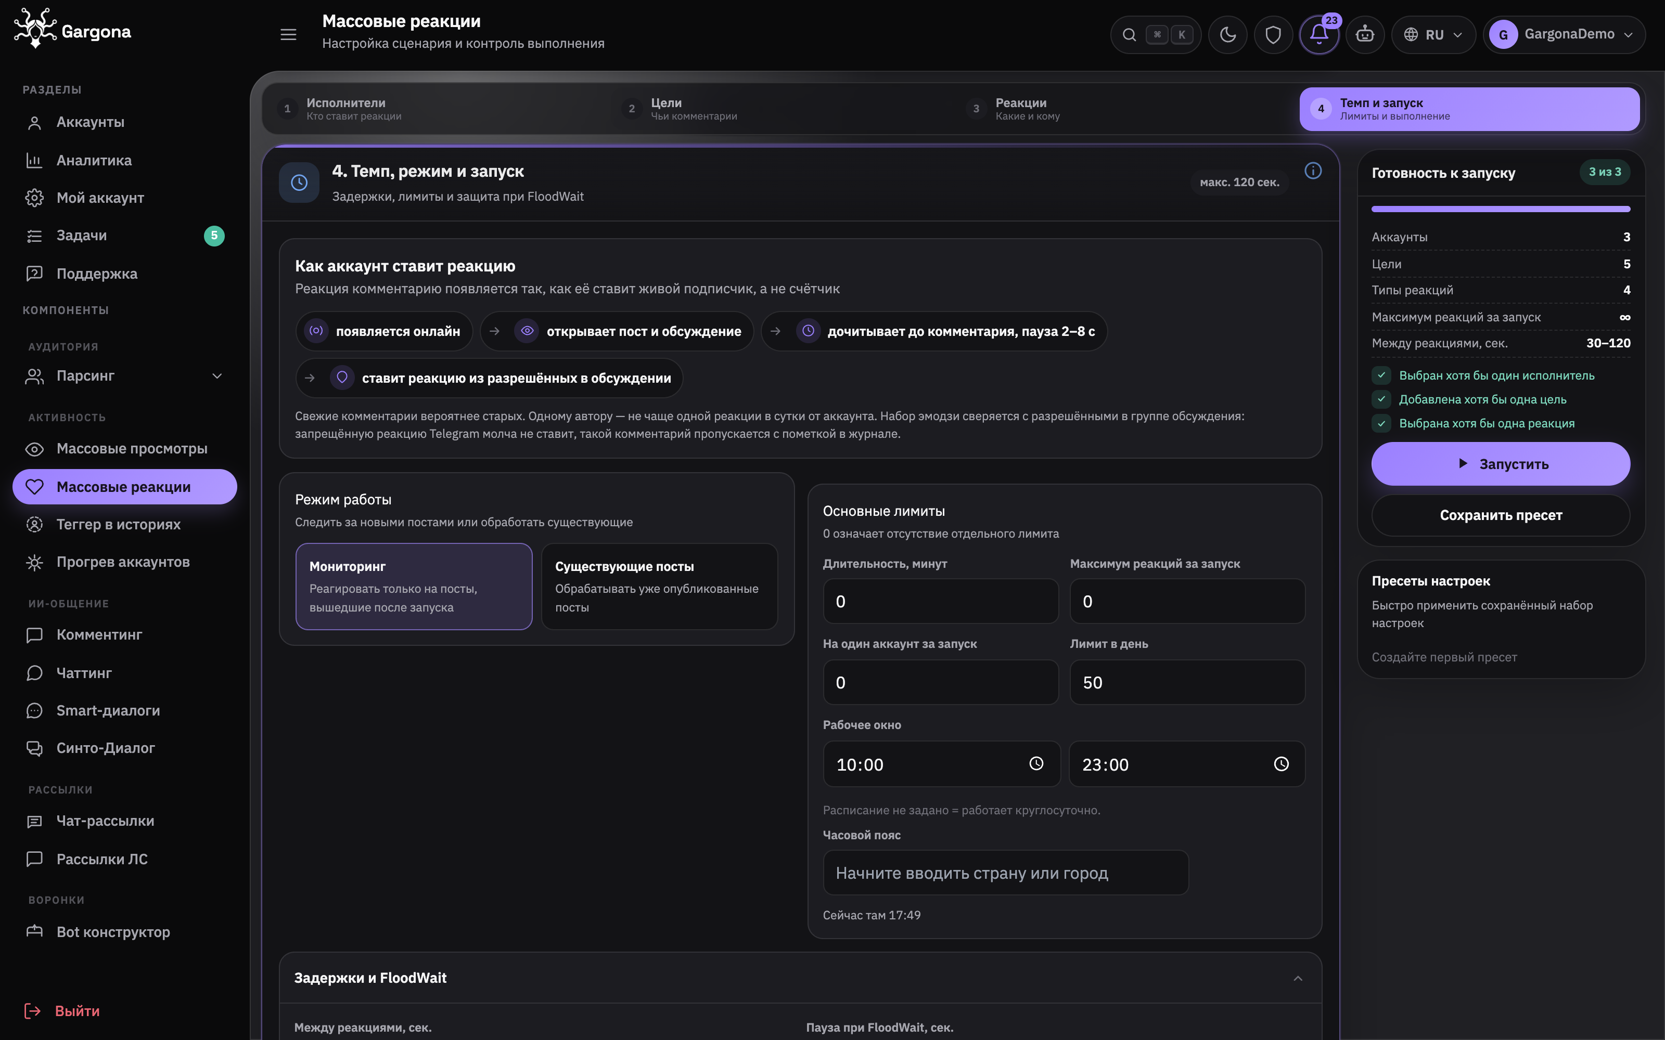Click the search icon in the header

1129,34
